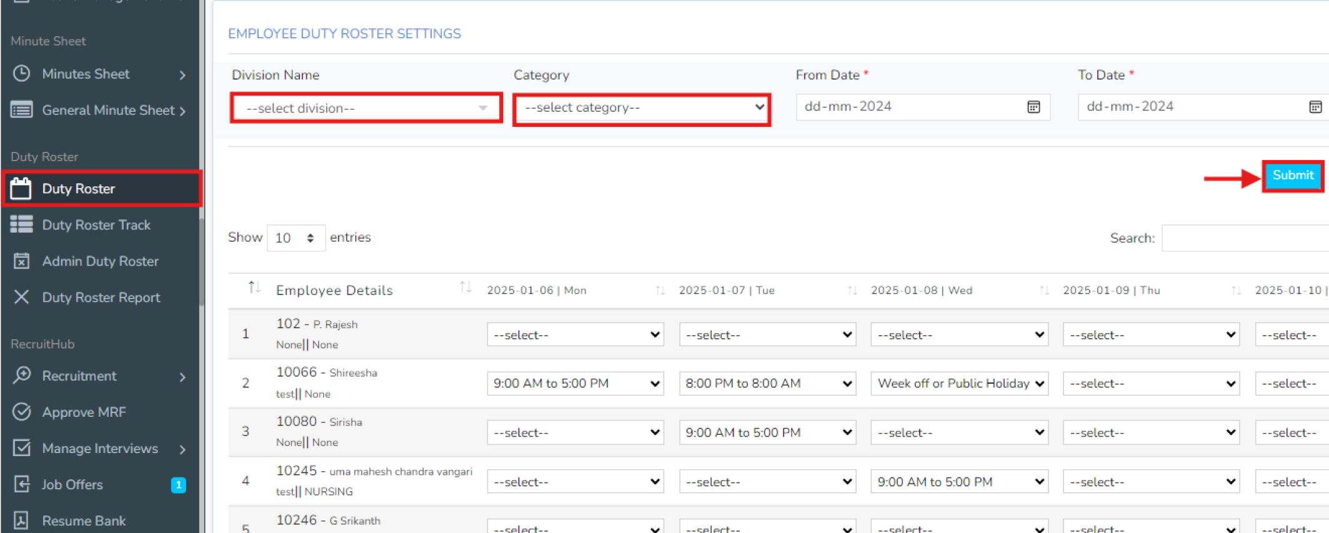Click the Admin Duty Roster icon
1329x533 pixels.
21,261
